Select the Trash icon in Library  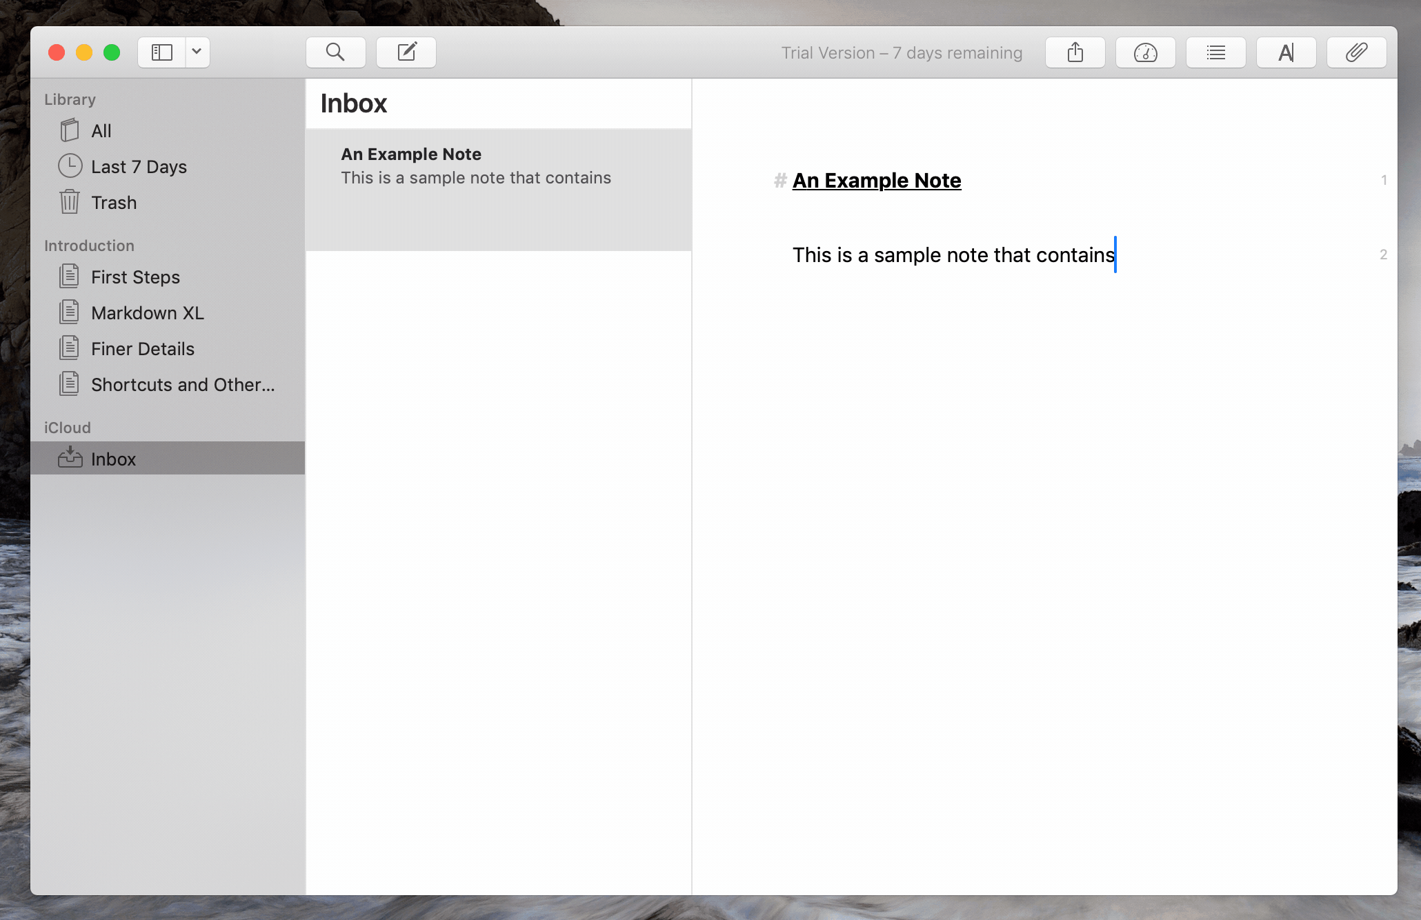point(70,202)
